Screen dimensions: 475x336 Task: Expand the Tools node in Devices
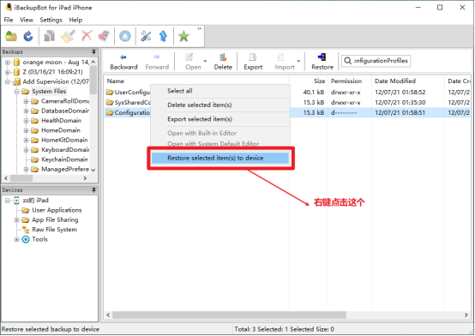[17, 239]
